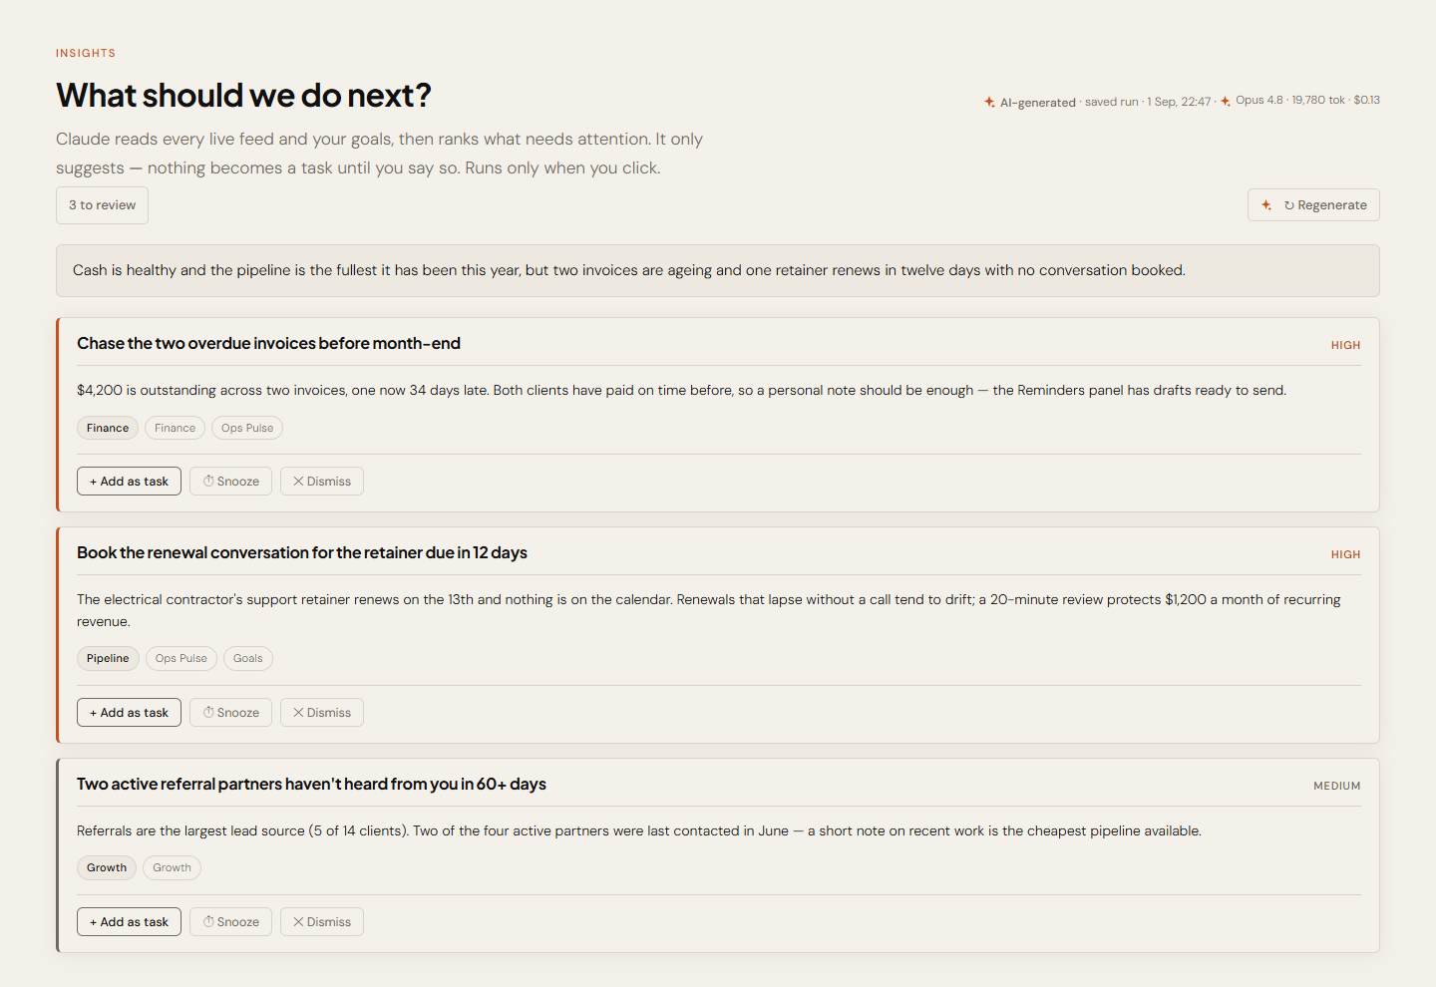Snooze the overdue invoices insight
This screenshot has height=987, width=1436.
230,482
